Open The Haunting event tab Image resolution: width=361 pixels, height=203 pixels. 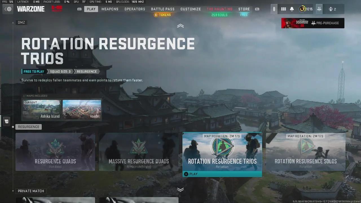point(219,9)
